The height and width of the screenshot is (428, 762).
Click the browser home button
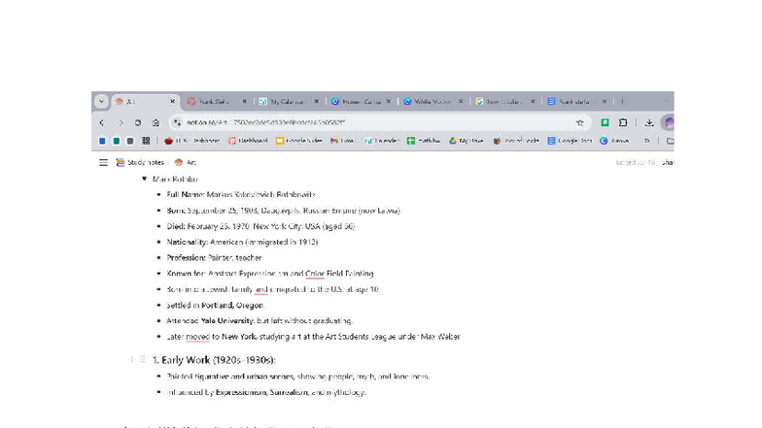(x=156, y=123)
